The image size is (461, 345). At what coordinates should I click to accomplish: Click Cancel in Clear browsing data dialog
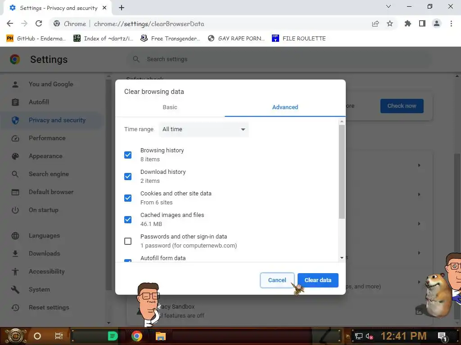277,280
